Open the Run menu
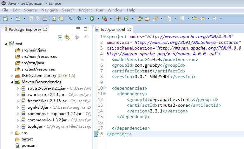The image size is (244, 149). 100,10
